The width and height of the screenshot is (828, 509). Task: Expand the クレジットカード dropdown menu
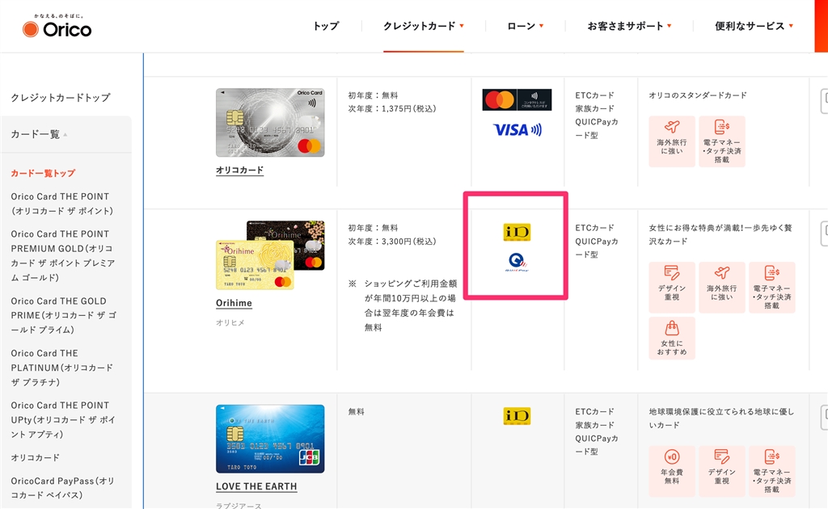[x=424, y=26]
